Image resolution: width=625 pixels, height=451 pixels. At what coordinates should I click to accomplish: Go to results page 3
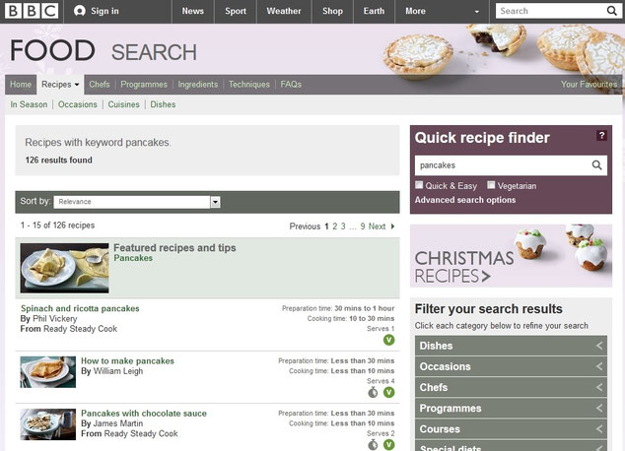pyautogui.click(x=343, y=226)
